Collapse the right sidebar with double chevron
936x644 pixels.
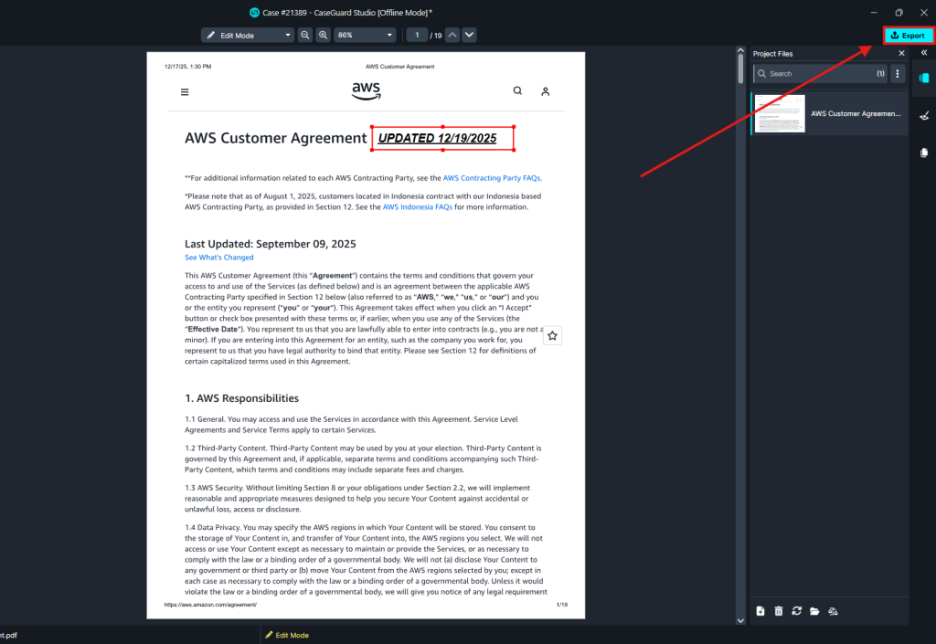(923, 54)
